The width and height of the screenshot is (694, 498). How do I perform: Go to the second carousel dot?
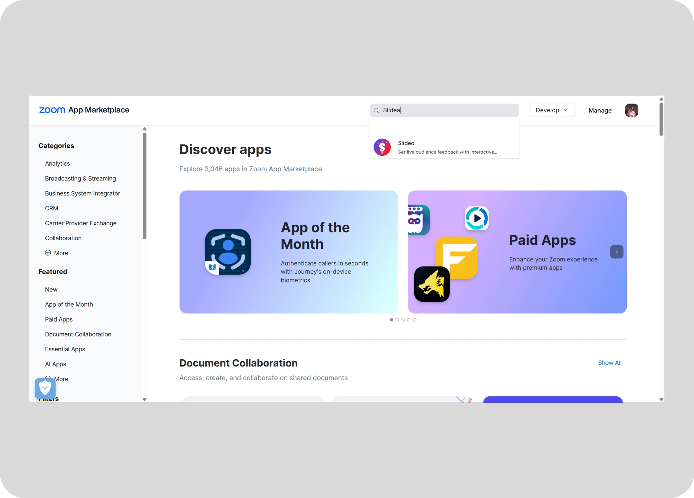pos(397,320)
